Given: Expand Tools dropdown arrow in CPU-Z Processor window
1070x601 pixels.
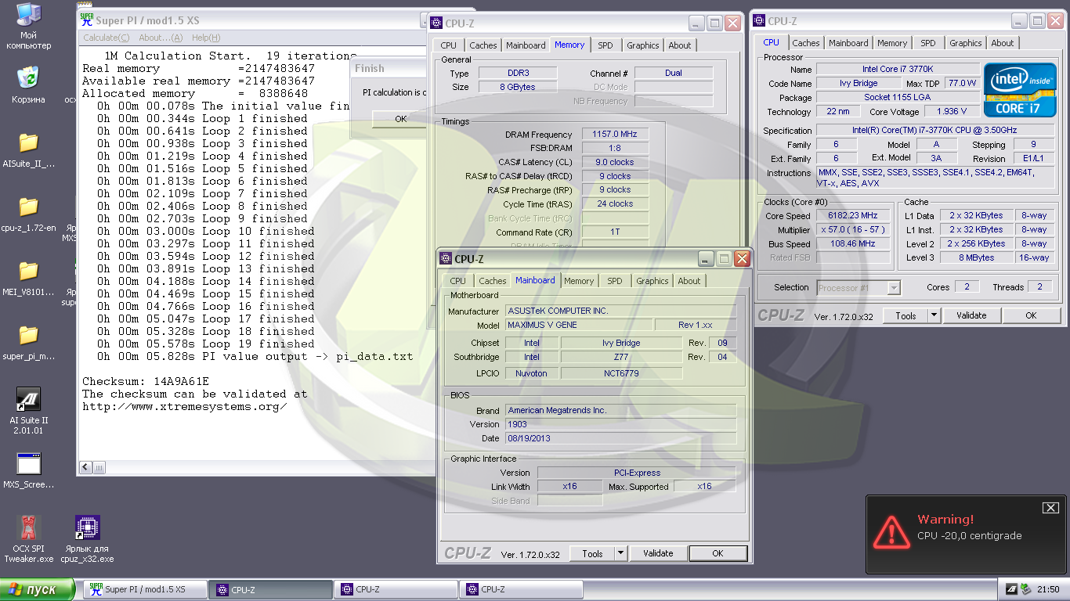Looking at the screenshot, I should [x=934, y=315].
